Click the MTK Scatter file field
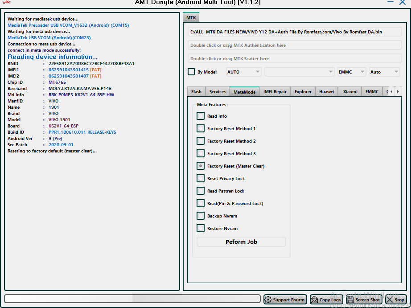 (295, 58)
